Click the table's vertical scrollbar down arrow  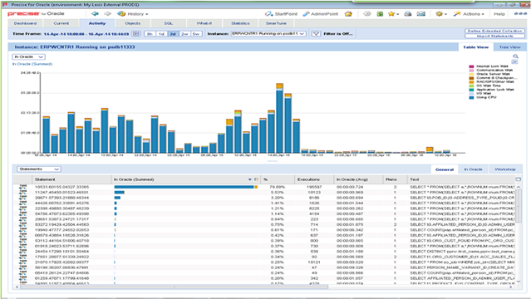[x=519, y=281]
